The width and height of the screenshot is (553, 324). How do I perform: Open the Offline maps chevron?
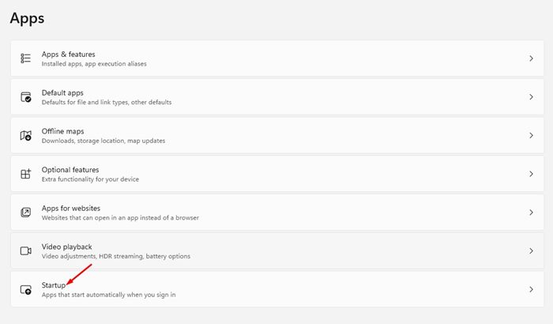(x=531, y=136)
